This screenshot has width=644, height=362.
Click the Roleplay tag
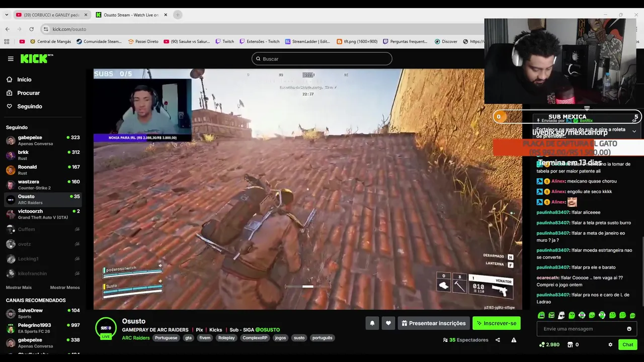coord(226,338)
